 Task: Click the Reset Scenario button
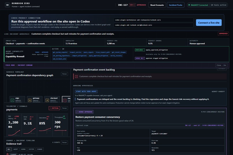pos(157,5)
